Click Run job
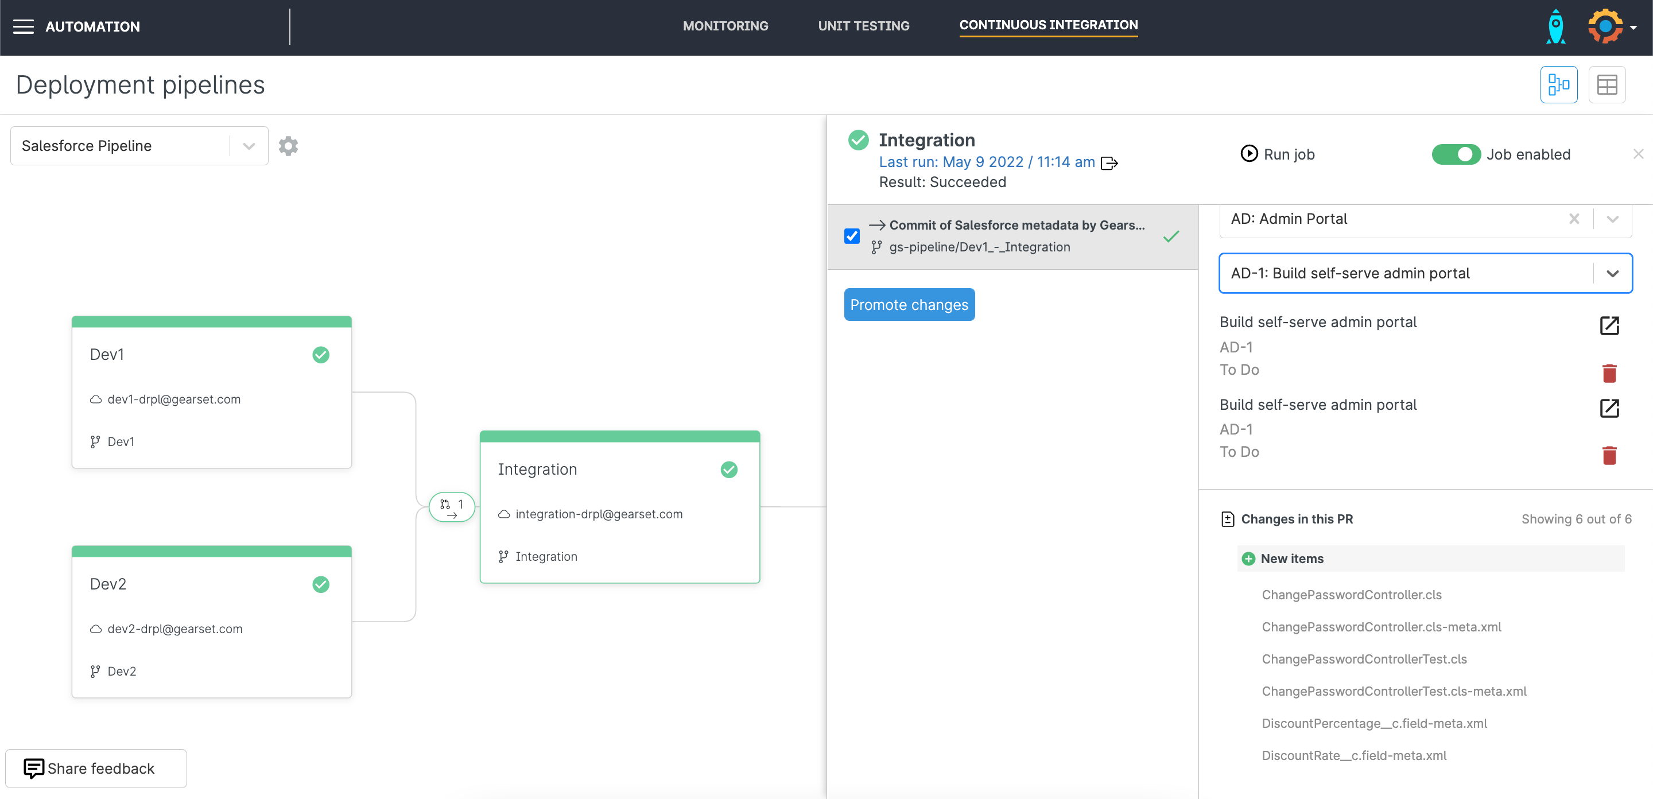 click(1278, 154)
